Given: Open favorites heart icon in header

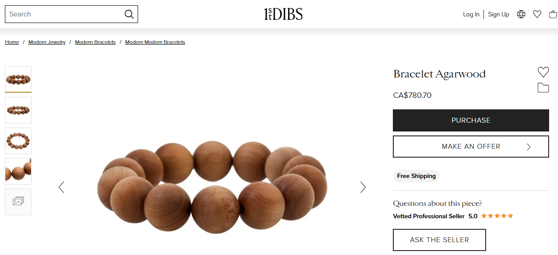Looking at the screenshot, I should [537, 14].
